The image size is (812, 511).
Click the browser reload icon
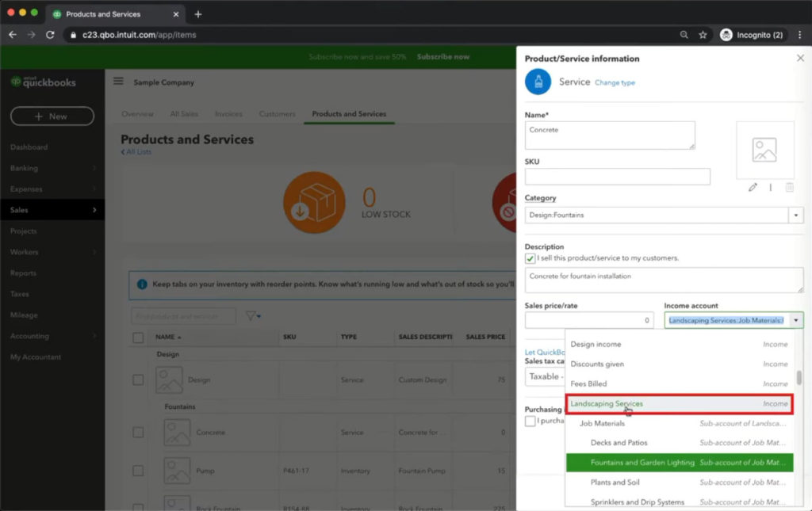pyautogui.click(x=50, y=35)
